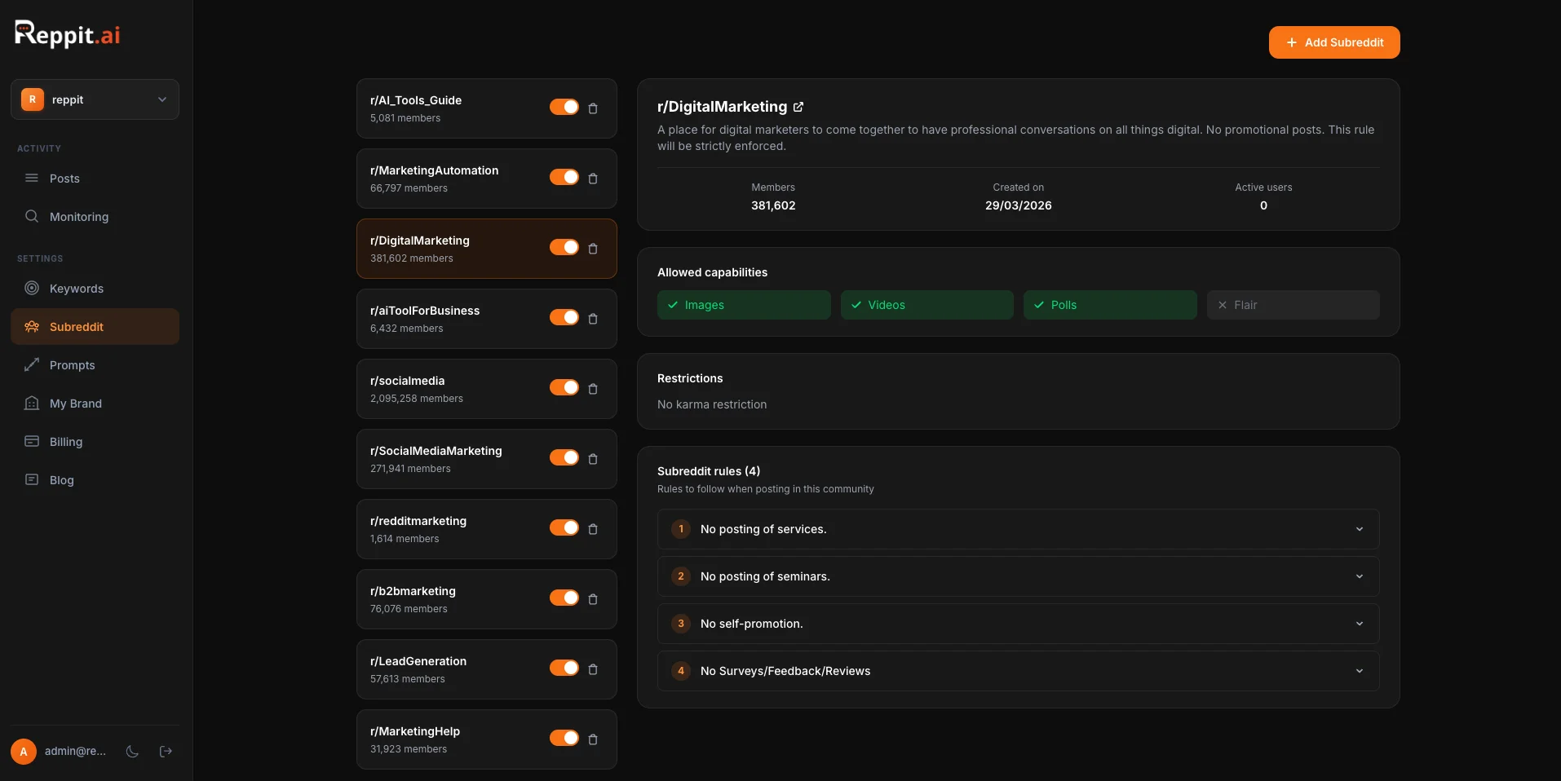The width and height of the screenshot is (1561, 781).
Task: Click trash icon for r/socialmedia
Action: [x=593, y=389]
